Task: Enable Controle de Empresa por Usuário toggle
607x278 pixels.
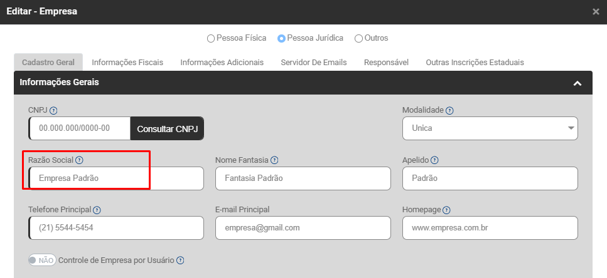Action: [x=42, y=260]
